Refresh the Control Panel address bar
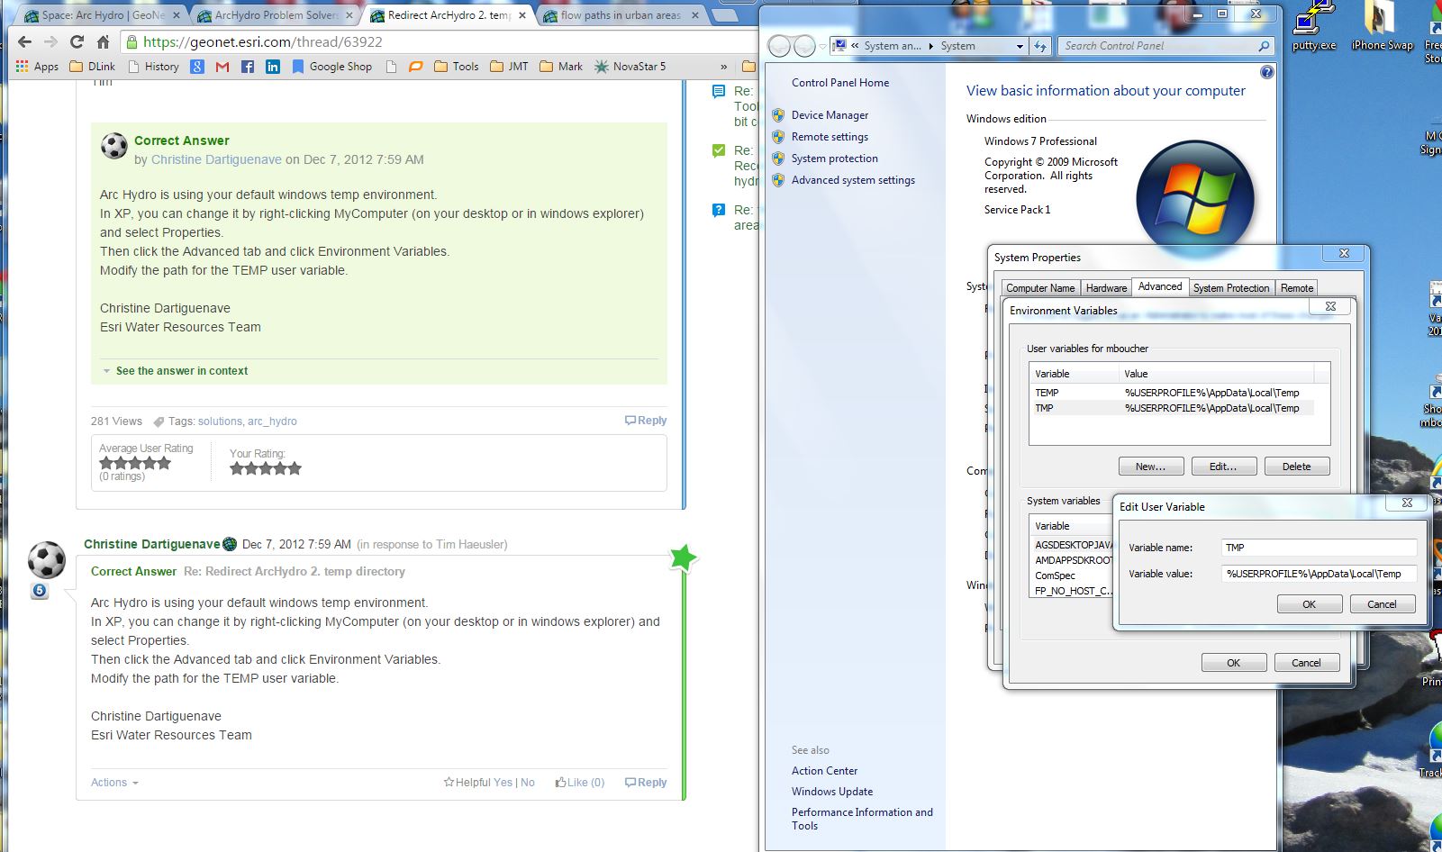The height and width of the screenshot is (852, 1442). pos(1040,46)
